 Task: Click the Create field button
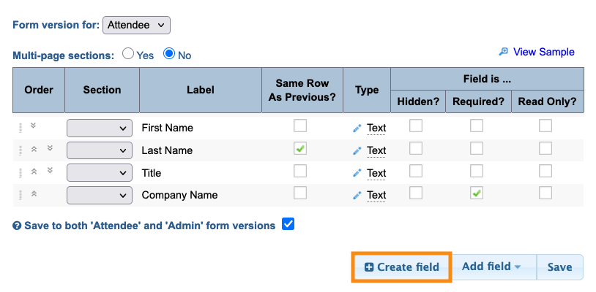402,267
